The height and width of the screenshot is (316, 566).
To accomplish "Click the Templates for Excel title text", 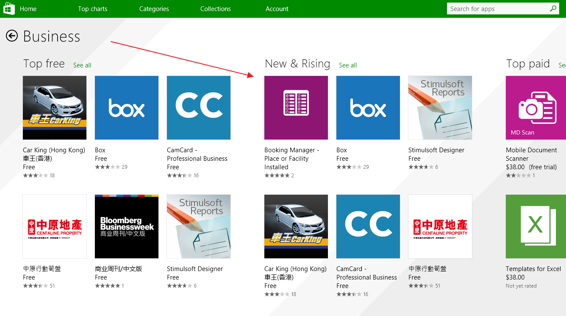I will (x=533, y=269).
